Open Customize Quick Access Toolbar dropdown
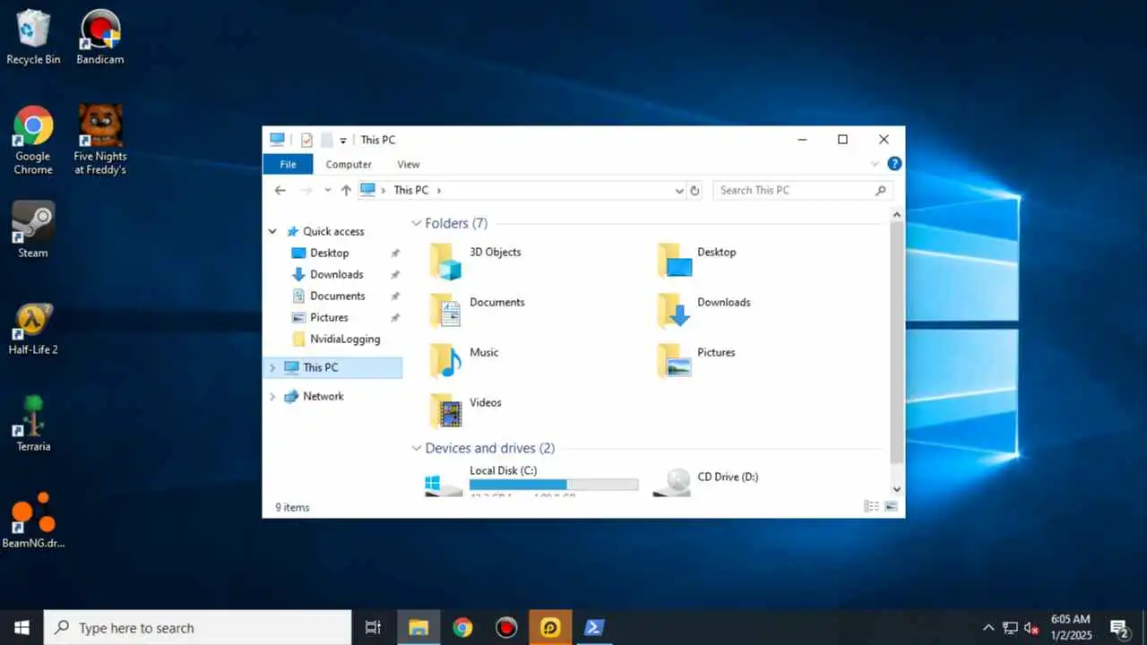 (x=343, y=141)
